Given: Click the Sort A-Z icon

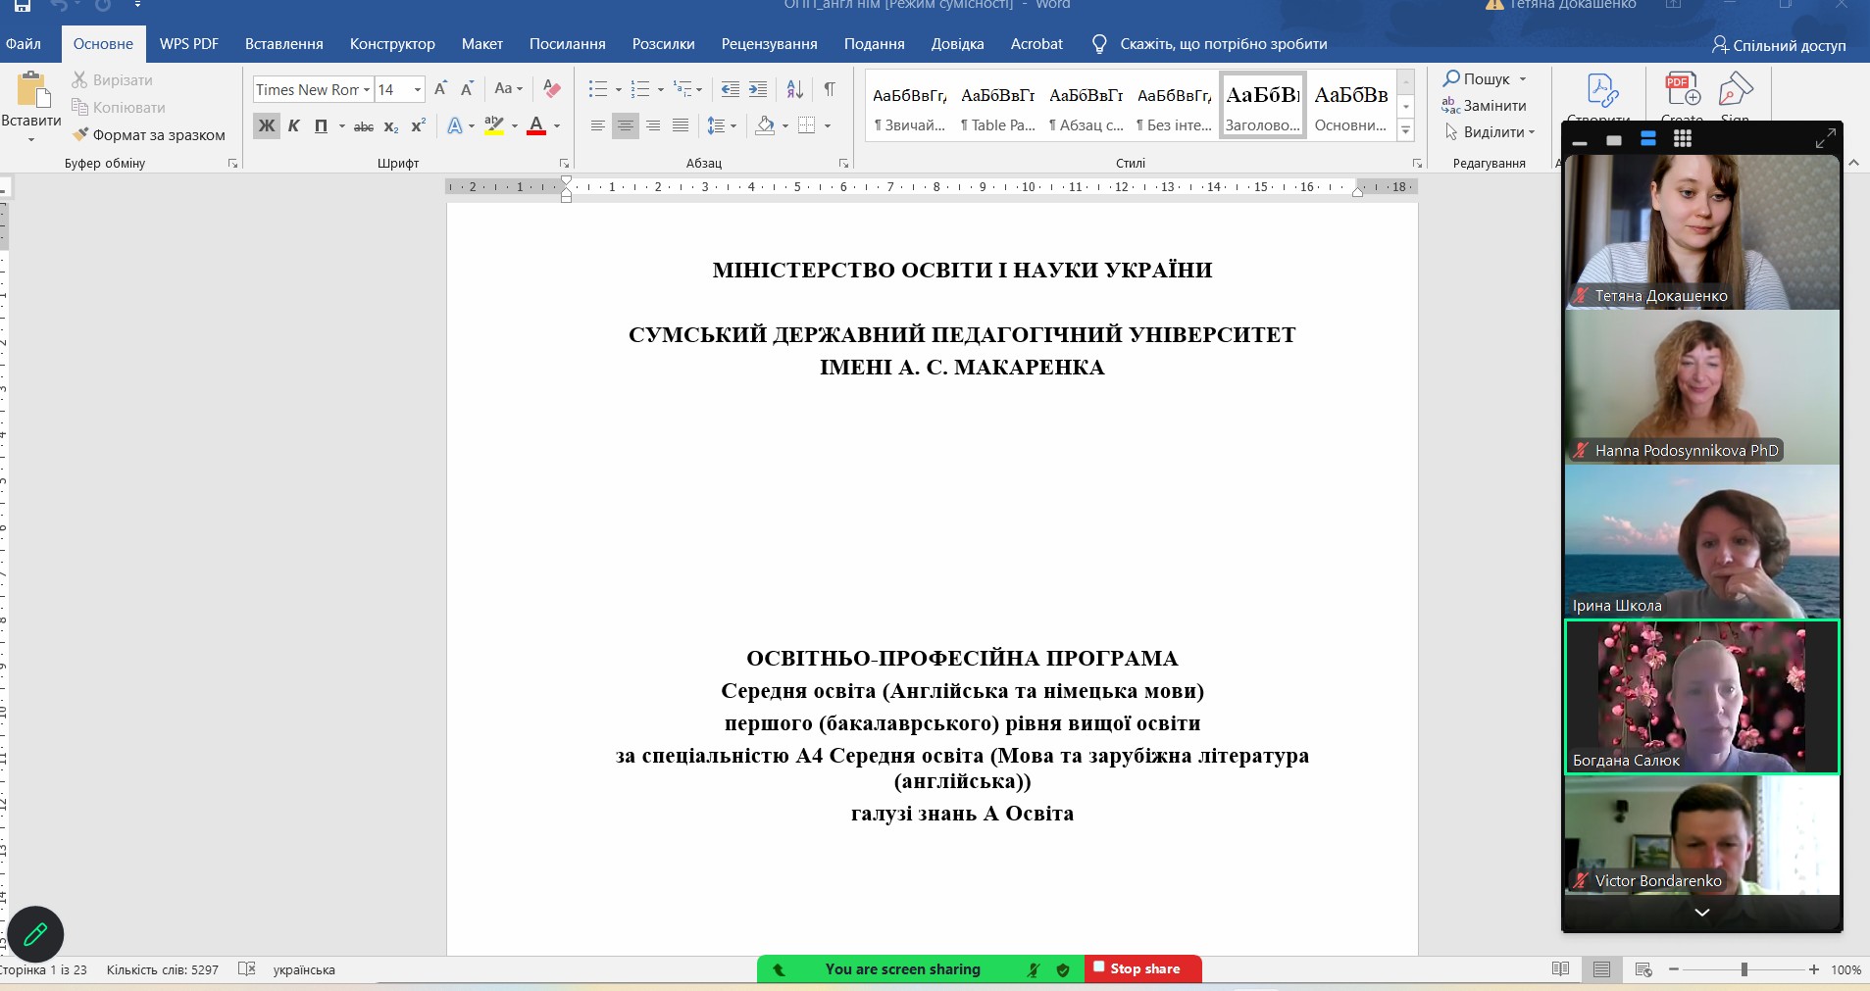Looking at the screenshot, I should [x=795, y=89].
